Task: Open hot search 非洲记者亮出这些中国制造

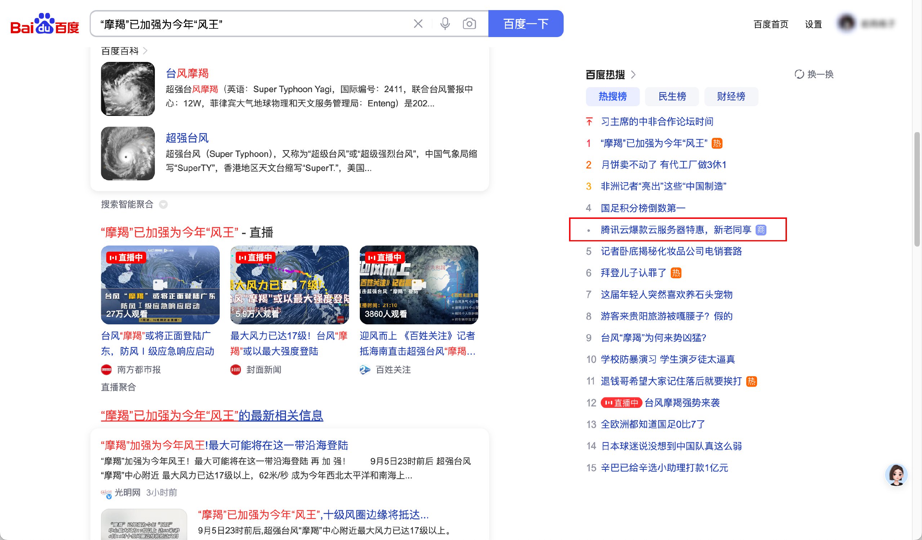Action: (x=663, y=186)
